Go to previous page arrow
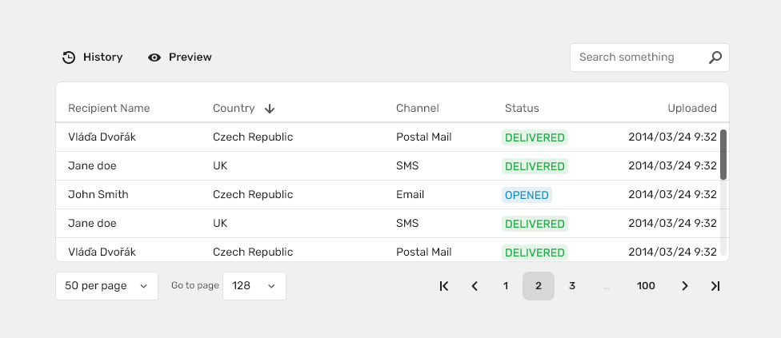 click(475, 286)
